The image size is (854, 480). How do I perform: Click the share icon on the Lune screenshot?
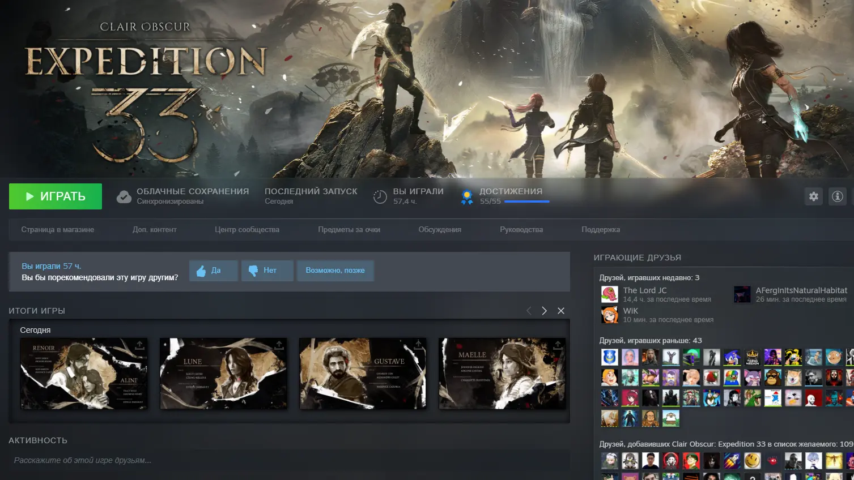click(x=279, y=345)
